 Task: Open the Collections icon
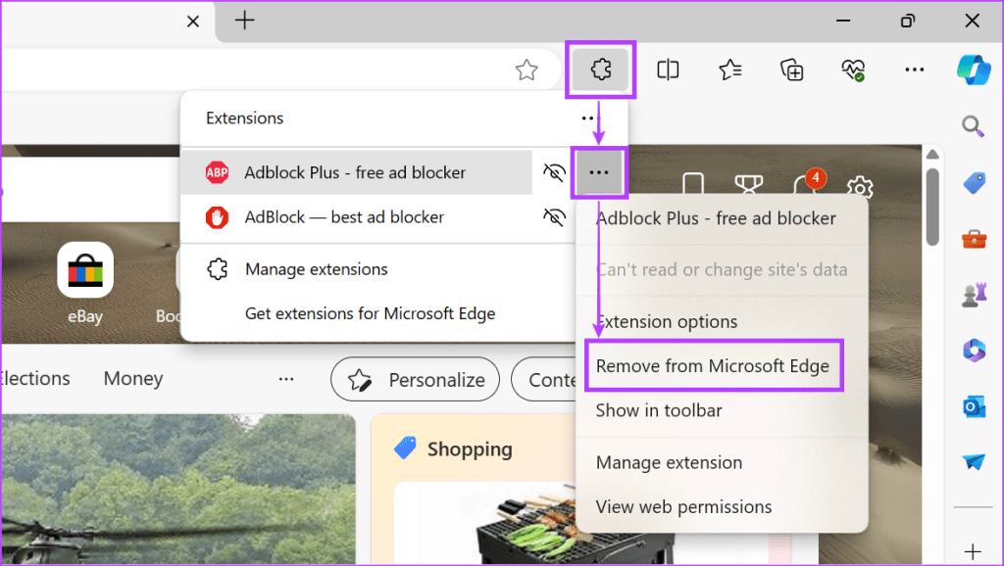tap(791, 70)
